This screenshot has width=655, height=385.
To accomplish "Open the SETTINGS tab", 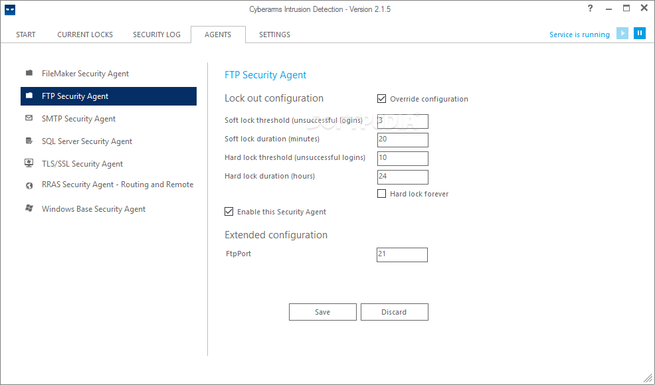I will click(x=274, y=35).
